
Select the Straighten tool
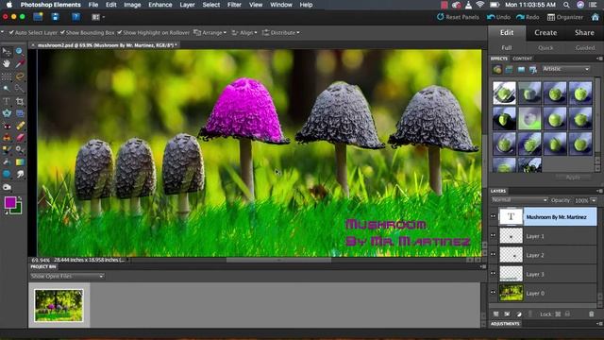(20, 113)
